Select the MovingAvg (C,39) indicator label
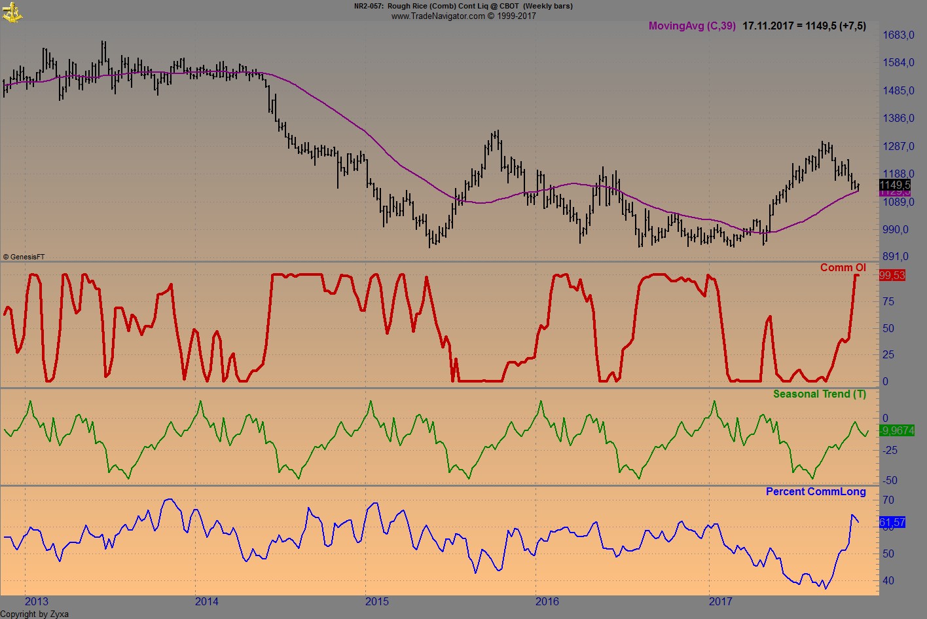927x619 pixels. tap(692, 26)
